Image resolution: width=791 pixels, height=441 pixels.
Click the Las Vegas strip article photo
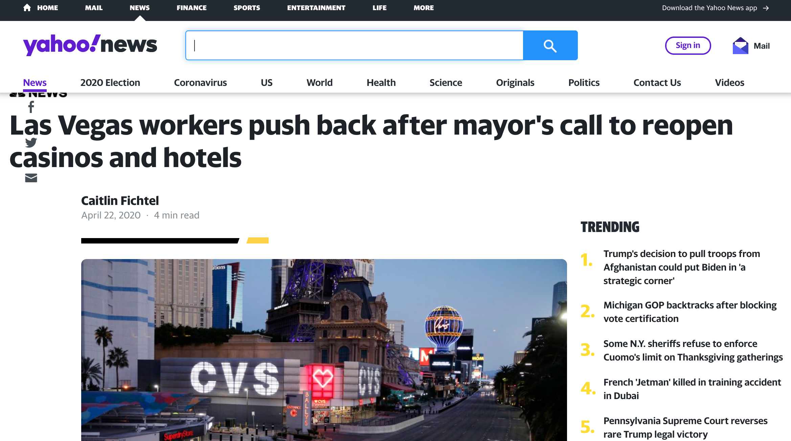click(x=324, y=350)
